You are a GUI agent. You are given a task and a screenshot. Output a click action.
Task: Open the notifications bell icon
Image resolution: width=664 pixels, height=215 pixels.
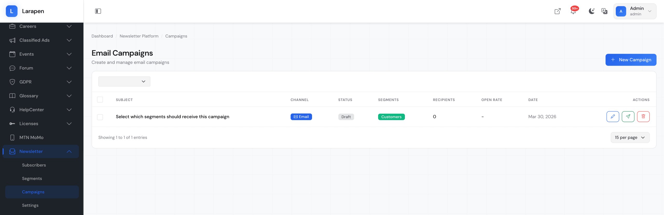click(573, 11)
